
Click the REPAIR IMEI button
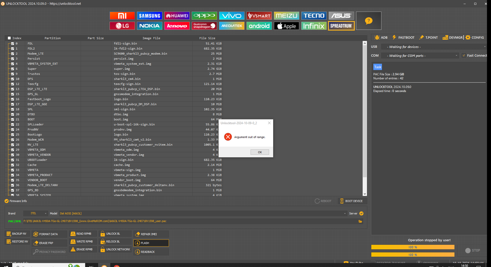point(151,234)
